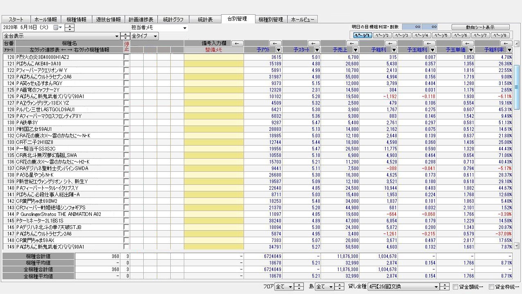Click the ページ2 page button

pyautogui.click(x=382, y=35)
